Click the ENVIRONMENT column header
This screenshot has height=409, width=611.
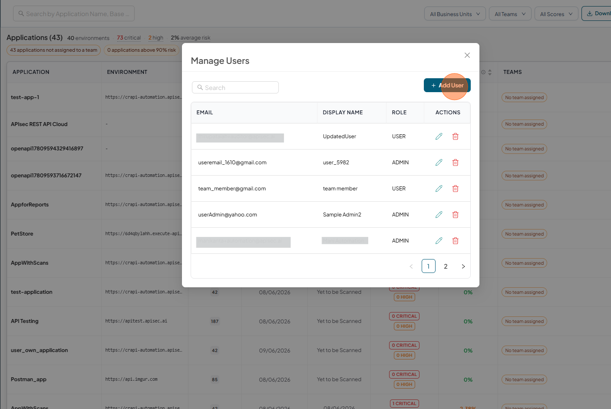(127, 72)
